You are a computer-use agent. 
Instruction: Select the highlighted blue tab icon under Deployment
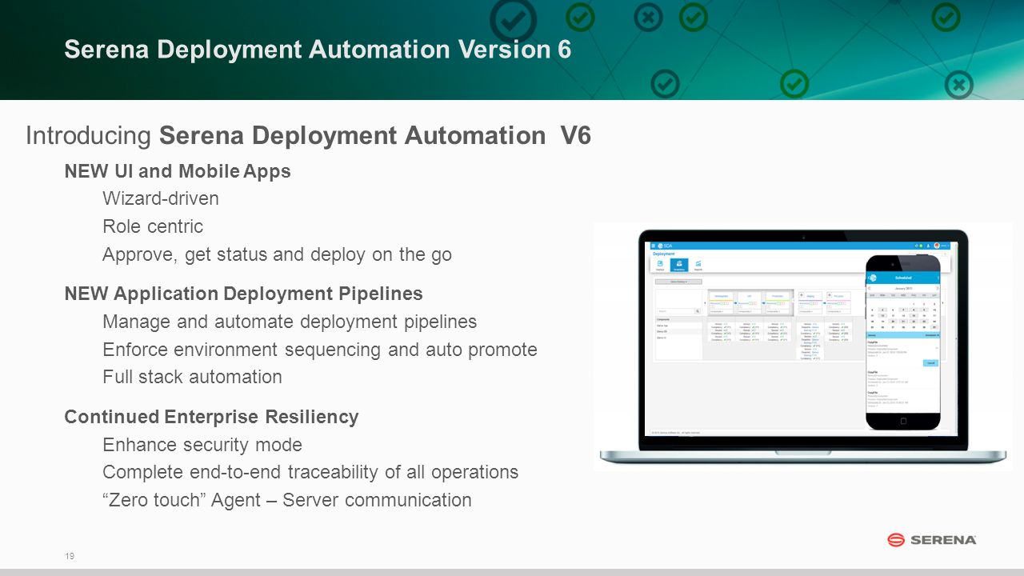(679, 265)
